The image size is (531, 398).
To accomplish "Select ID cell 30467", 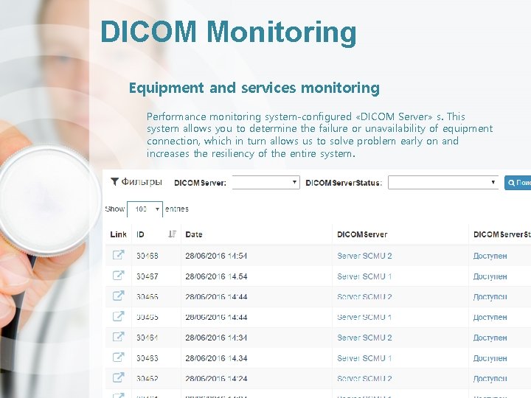I will [x=147, y=276].
